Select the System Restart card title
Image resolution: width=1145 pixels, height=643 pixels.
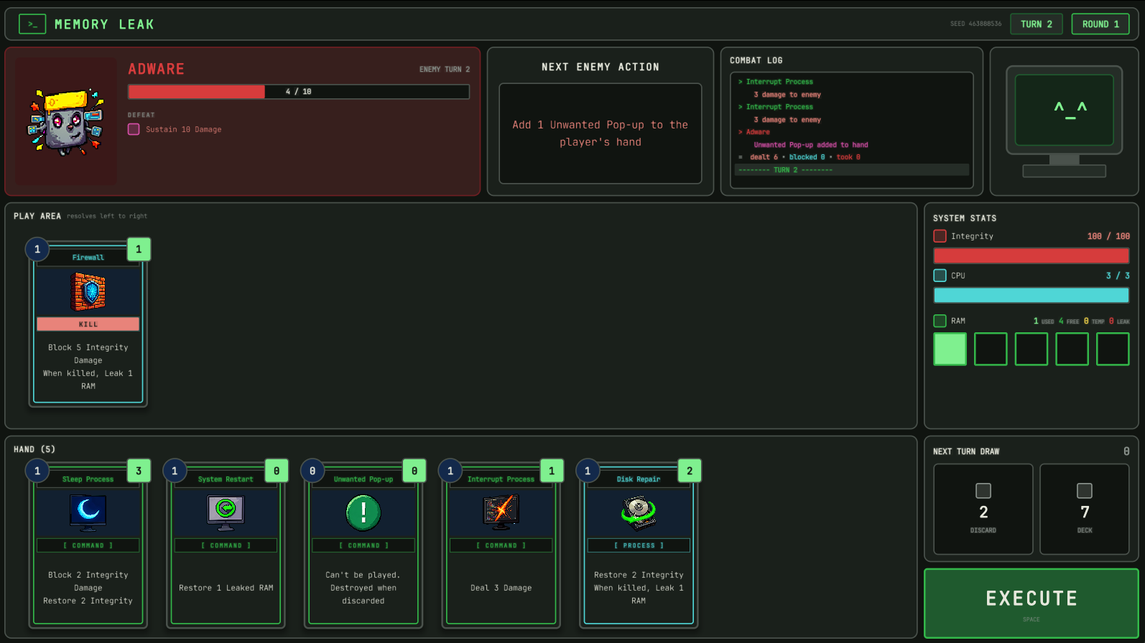pos(226,479)
